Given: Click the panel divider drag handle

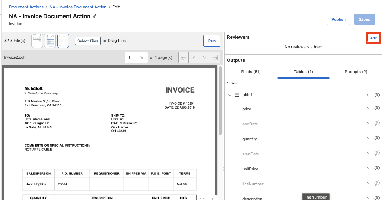Looking at the screenshot, I should pos(224,169).
